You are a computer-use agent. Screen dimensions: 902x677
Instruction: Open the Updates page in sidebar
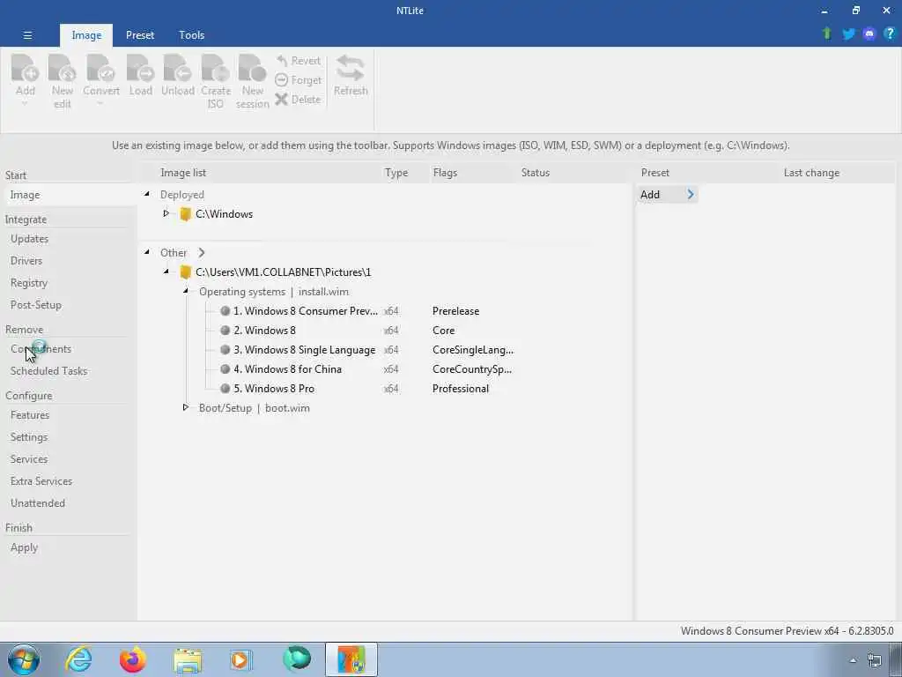click(29, 239)
